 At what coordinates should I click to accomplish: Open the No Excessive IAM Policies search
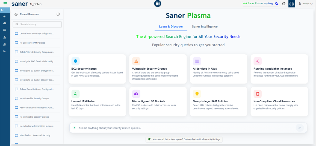point(32,43)
